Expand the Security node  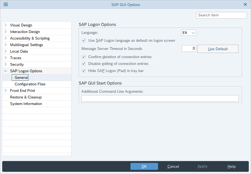[6, 64]
